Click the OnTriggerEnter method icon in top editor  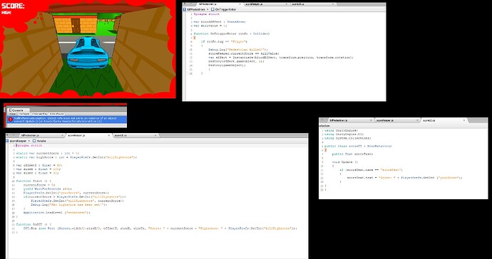point(212,9)
